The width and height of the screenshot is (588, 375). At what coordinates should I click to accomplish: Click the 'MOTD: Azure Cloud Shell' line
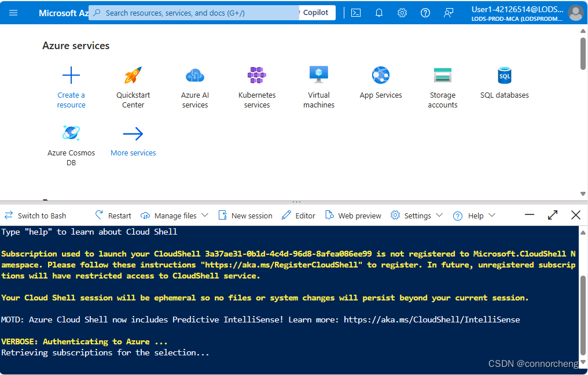[x=260, y=320]
